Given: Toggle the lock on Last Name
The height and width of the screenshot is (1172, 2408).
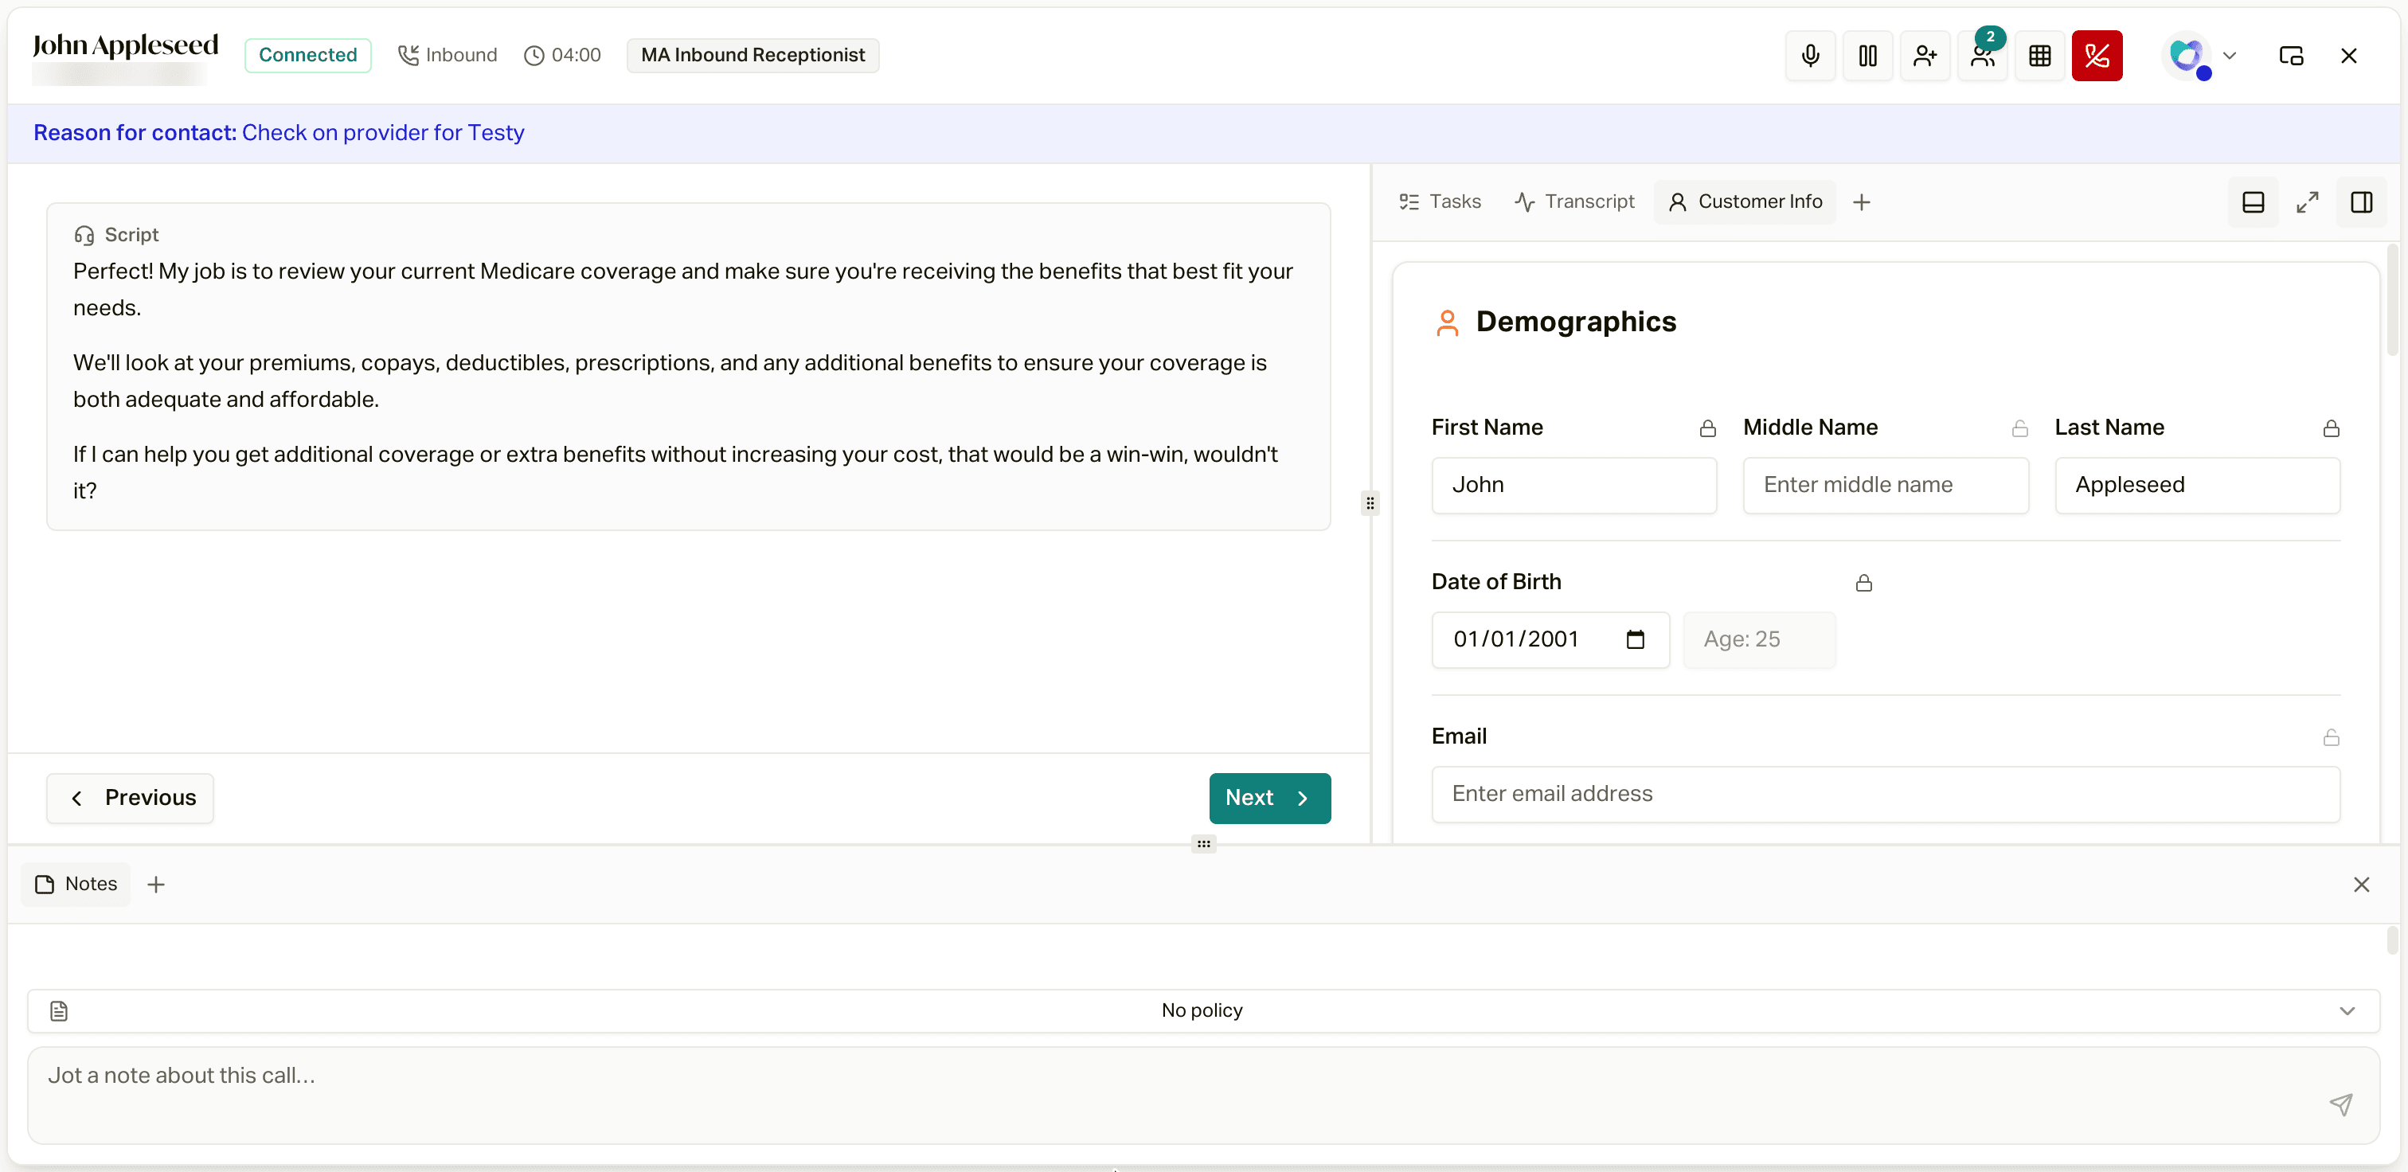Looking at the screenshot, I should tap(2332, 428).
